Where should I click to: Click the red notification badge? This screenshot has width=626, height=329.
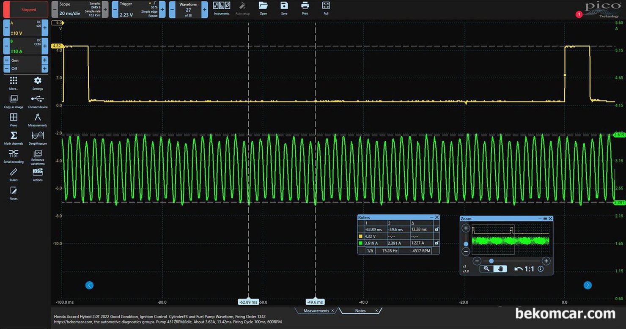coord(579,14)
